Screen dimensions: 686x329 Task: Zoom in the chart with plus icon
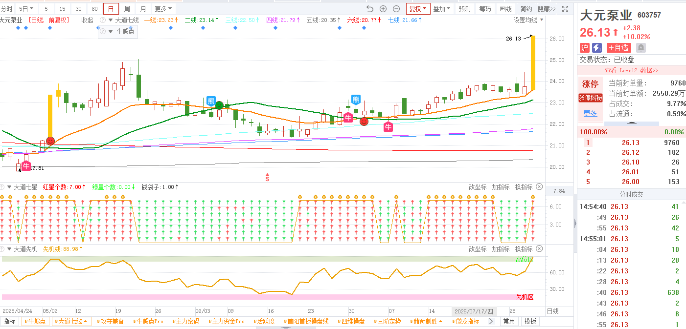[x=383, y=9]
